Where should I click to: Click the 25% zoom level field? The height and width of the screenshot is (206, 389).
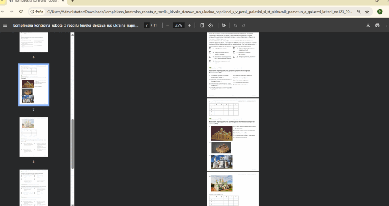click(x=179, y=25)
